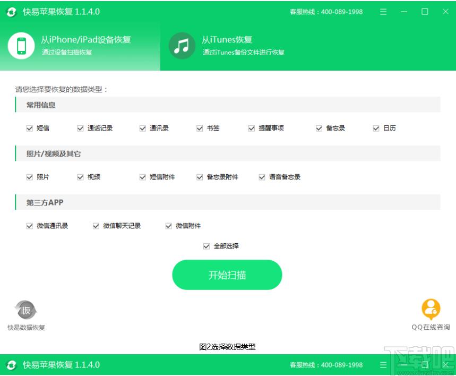Screen dimensions: 456x376
Task: Open QQ在线咨询 support icon
Action: pos(431,309)
